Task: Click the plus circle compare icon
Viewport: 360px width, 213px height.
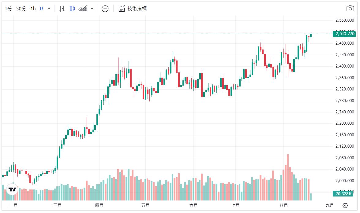Action: click(x=105, y=9)
